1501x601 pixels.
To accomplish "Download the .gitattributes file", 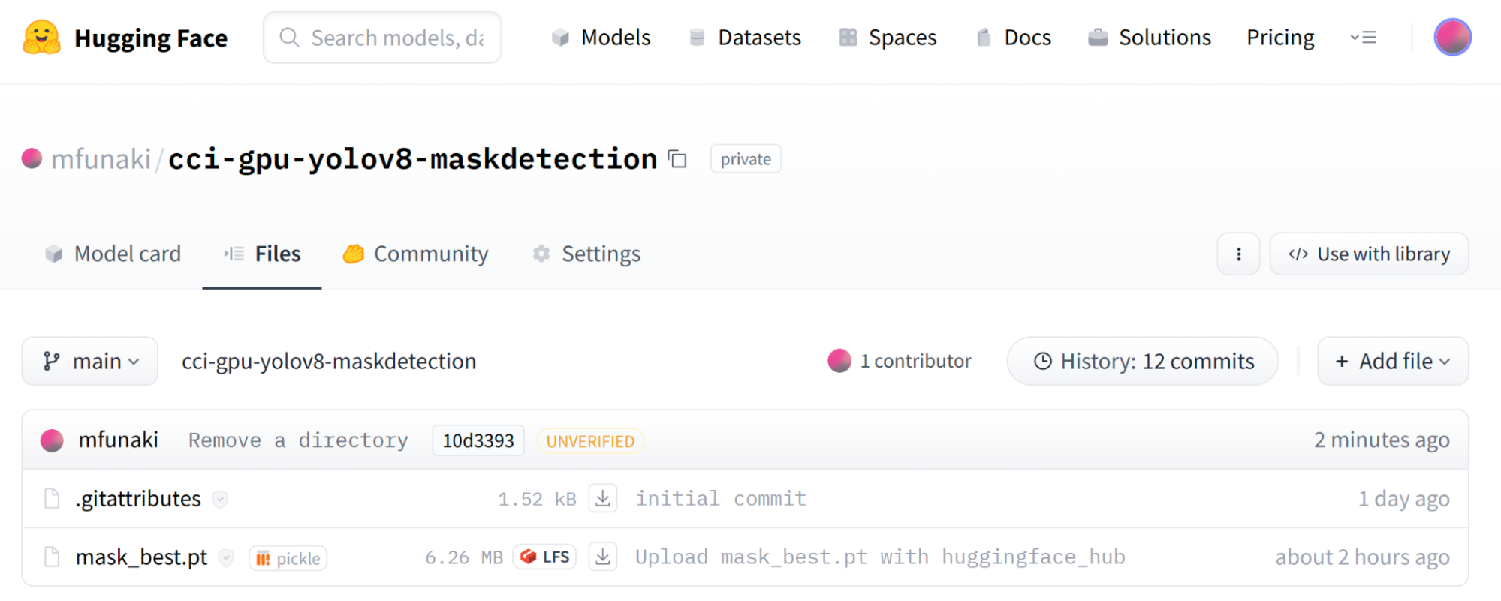I will (x=603, y=497).
